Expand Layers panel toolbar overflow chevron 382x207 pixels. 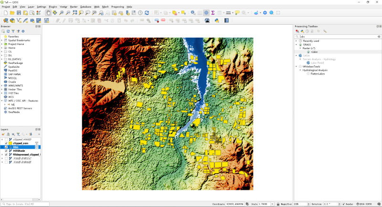[x=39, y=135]
